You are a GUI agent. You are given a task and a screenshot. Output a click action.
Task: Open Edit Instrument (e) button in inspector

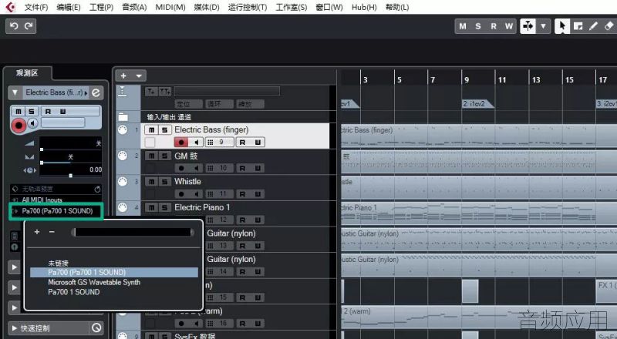click(96, 92)
